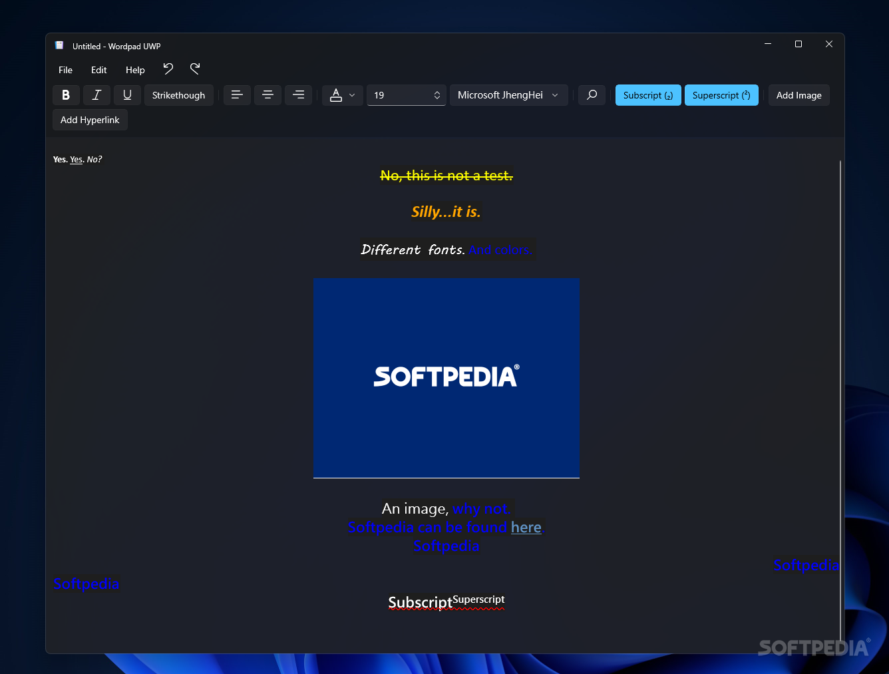The image size is (889, 674).
Task: Click the small 'Superscript' text in document
Action: (478, 599)
